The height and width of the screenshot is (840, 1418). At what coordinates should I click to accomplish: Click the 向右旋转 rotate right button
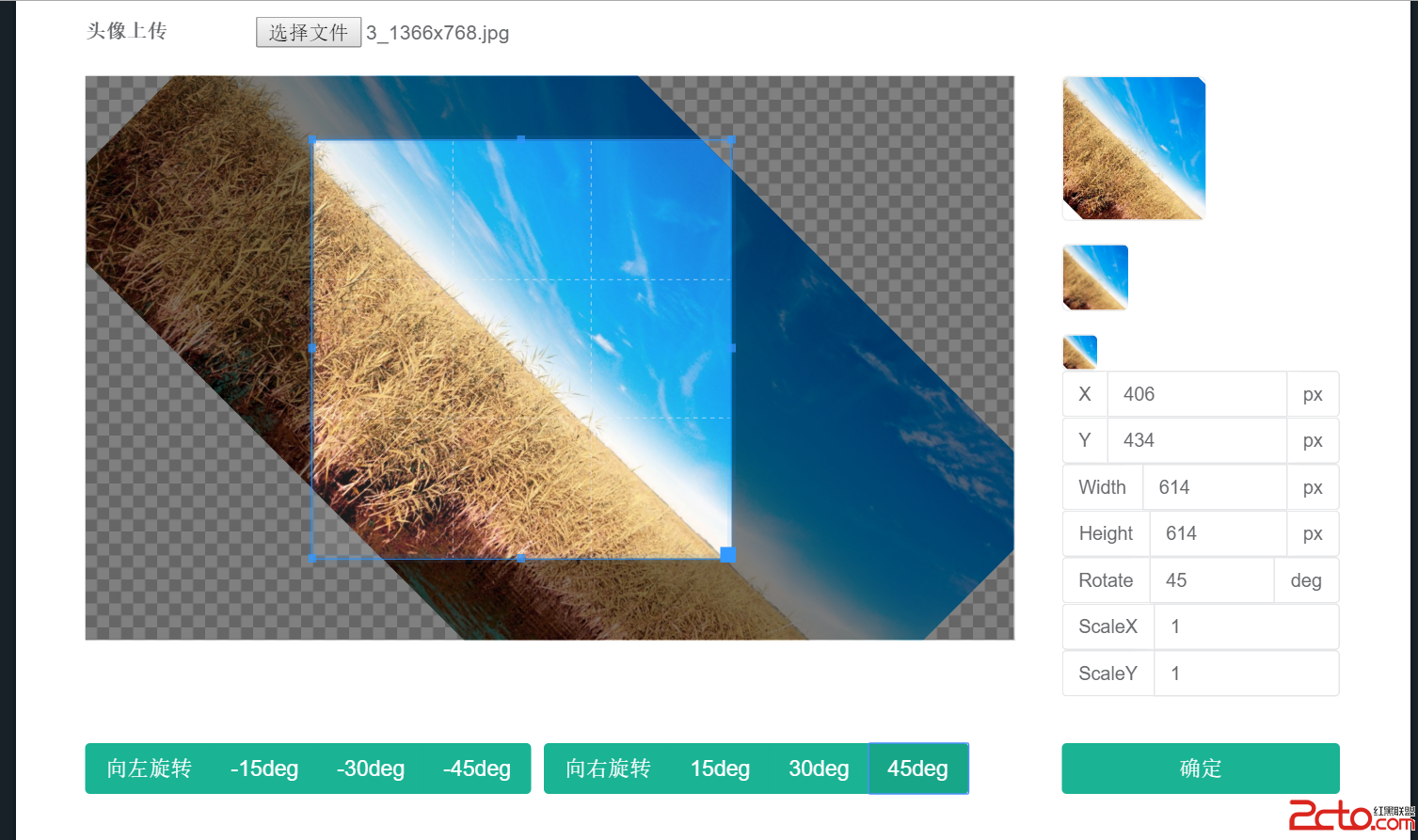click(x=608, y=769)
